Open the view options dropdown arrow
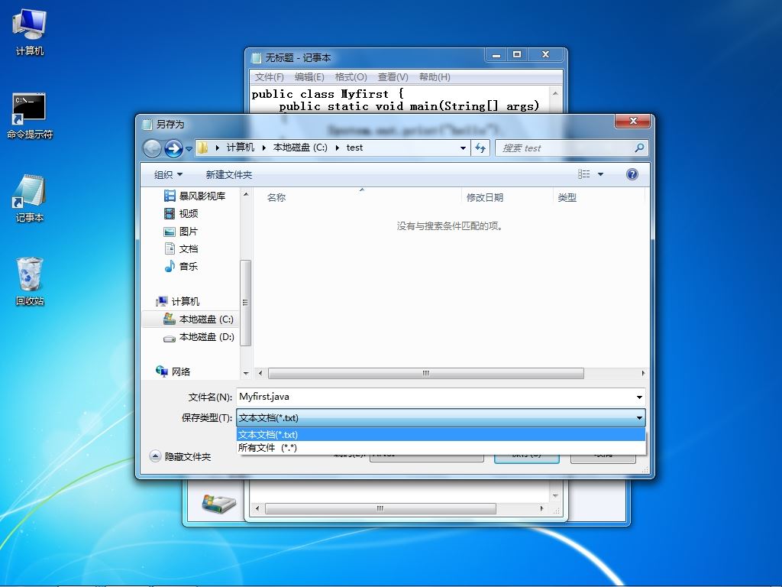This screenshot has width=782, height=587. 600,174
